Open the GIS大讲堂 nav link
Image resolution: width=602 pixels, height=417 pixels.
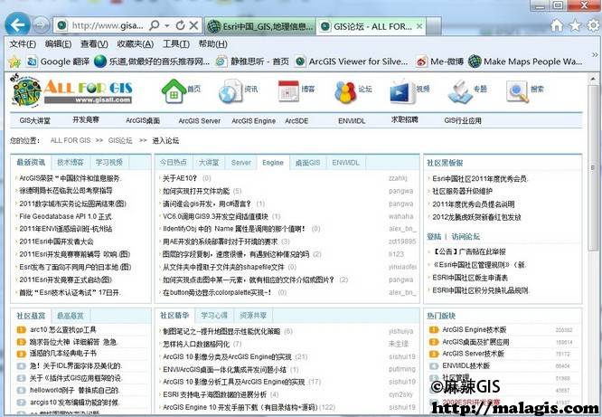(x=35, y=120)
